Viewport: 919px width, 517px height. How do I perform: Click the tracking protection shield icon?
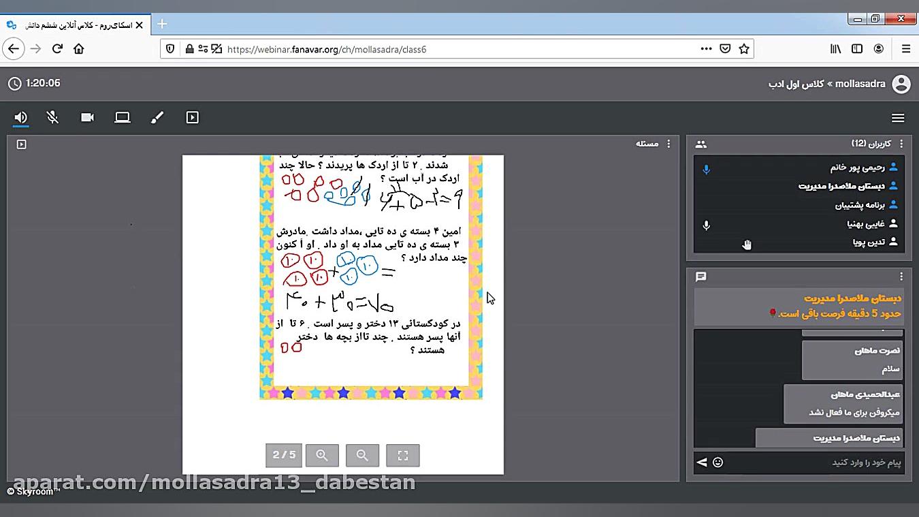[171, 49]
